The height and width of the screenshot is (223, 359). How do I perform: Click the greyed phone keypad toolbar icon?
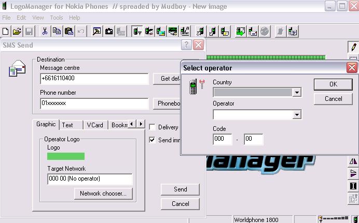tap(121, 31)
